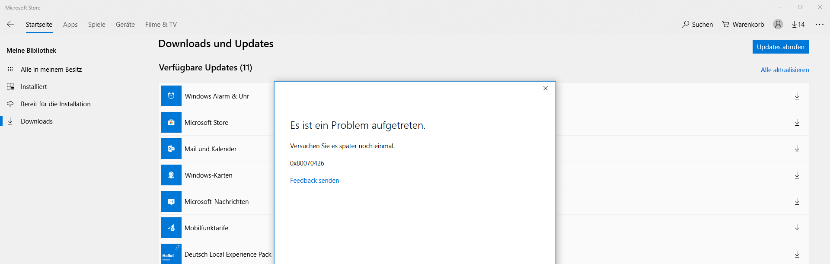Screen dimensions: 830x264
Task: Select the Microsoft-Nachrichten entry name
Action: [217, 202]
